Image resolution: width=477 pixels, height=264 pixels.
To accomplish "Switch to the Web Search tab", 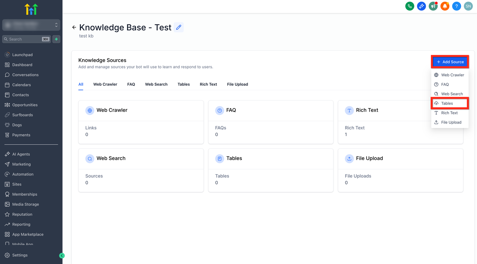I will (x=156, y=84).
